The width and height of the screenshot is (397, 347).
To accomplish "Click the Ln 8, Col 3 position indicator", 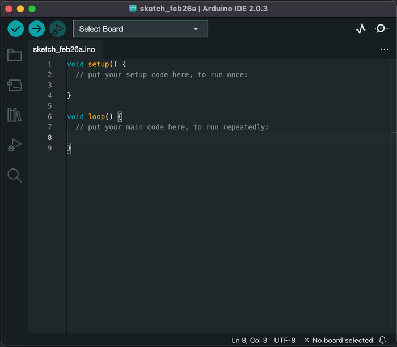I will (249, 340).
